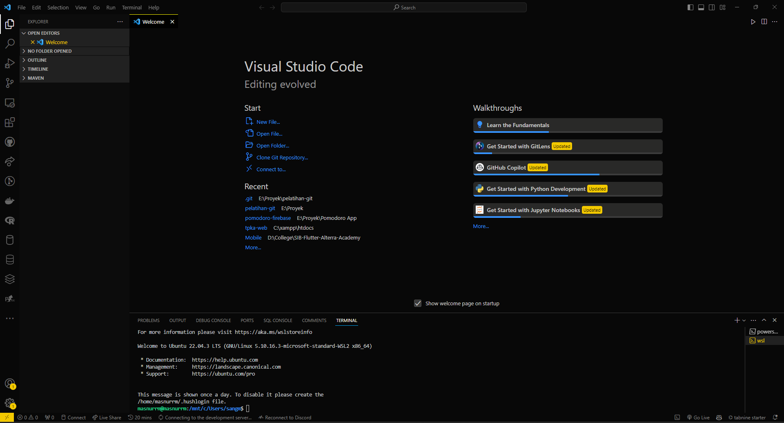
Task: Open the Remote Explorer view
Action: (x=10, y=103)
